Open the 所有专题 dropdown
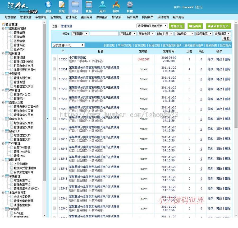 click(x=146, y=34)
